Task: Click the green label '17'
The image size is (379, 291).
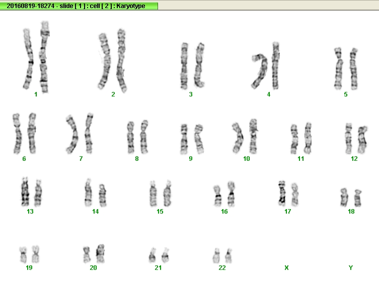Action: [x=287, y=212]
